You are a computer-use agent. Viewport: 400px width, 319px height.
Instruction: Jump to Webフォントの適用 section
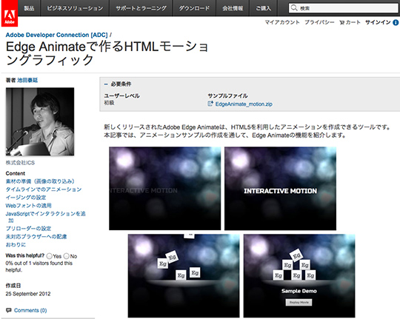[29, 205]
